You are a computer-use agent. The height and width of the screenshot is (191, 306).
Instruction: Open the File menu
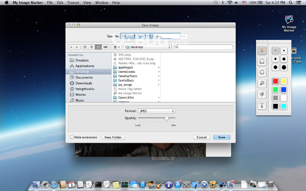pyautogui.click(x=50, y=3)
